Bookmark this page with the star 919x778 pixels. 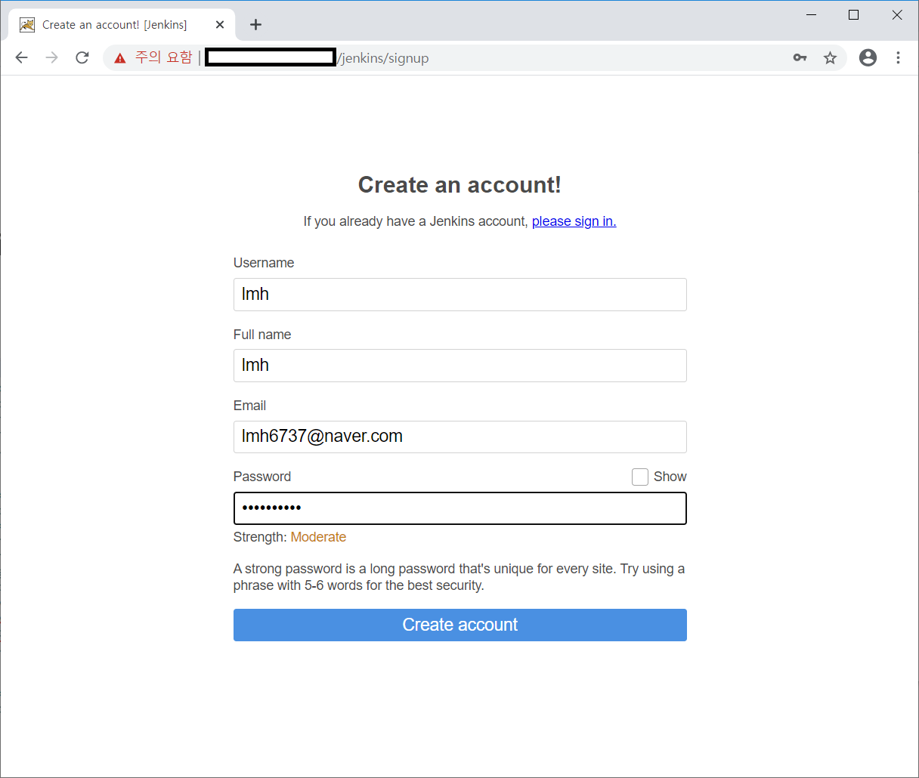[830, 58]
